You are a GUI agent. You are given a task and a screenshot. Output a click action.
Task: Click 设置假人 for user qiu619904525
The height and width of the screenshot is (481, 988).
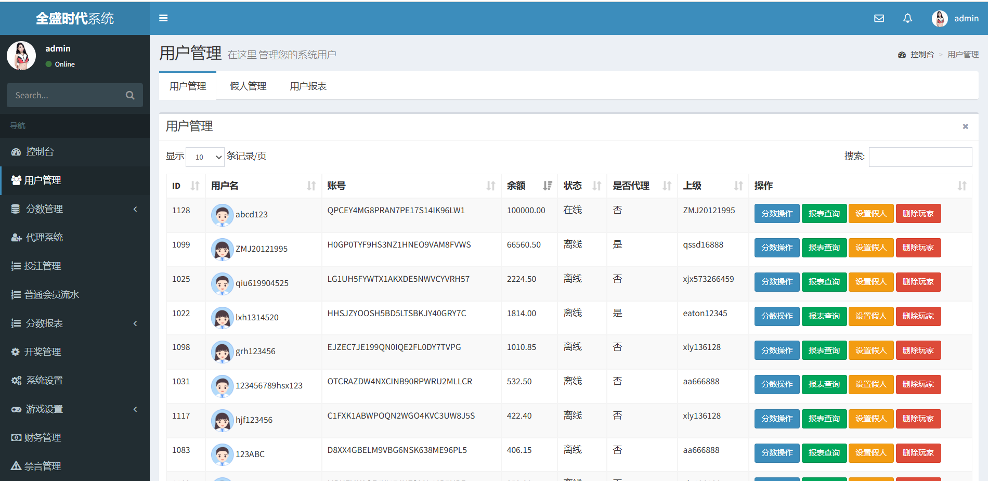pyautogui.click(x=870, y=282)
